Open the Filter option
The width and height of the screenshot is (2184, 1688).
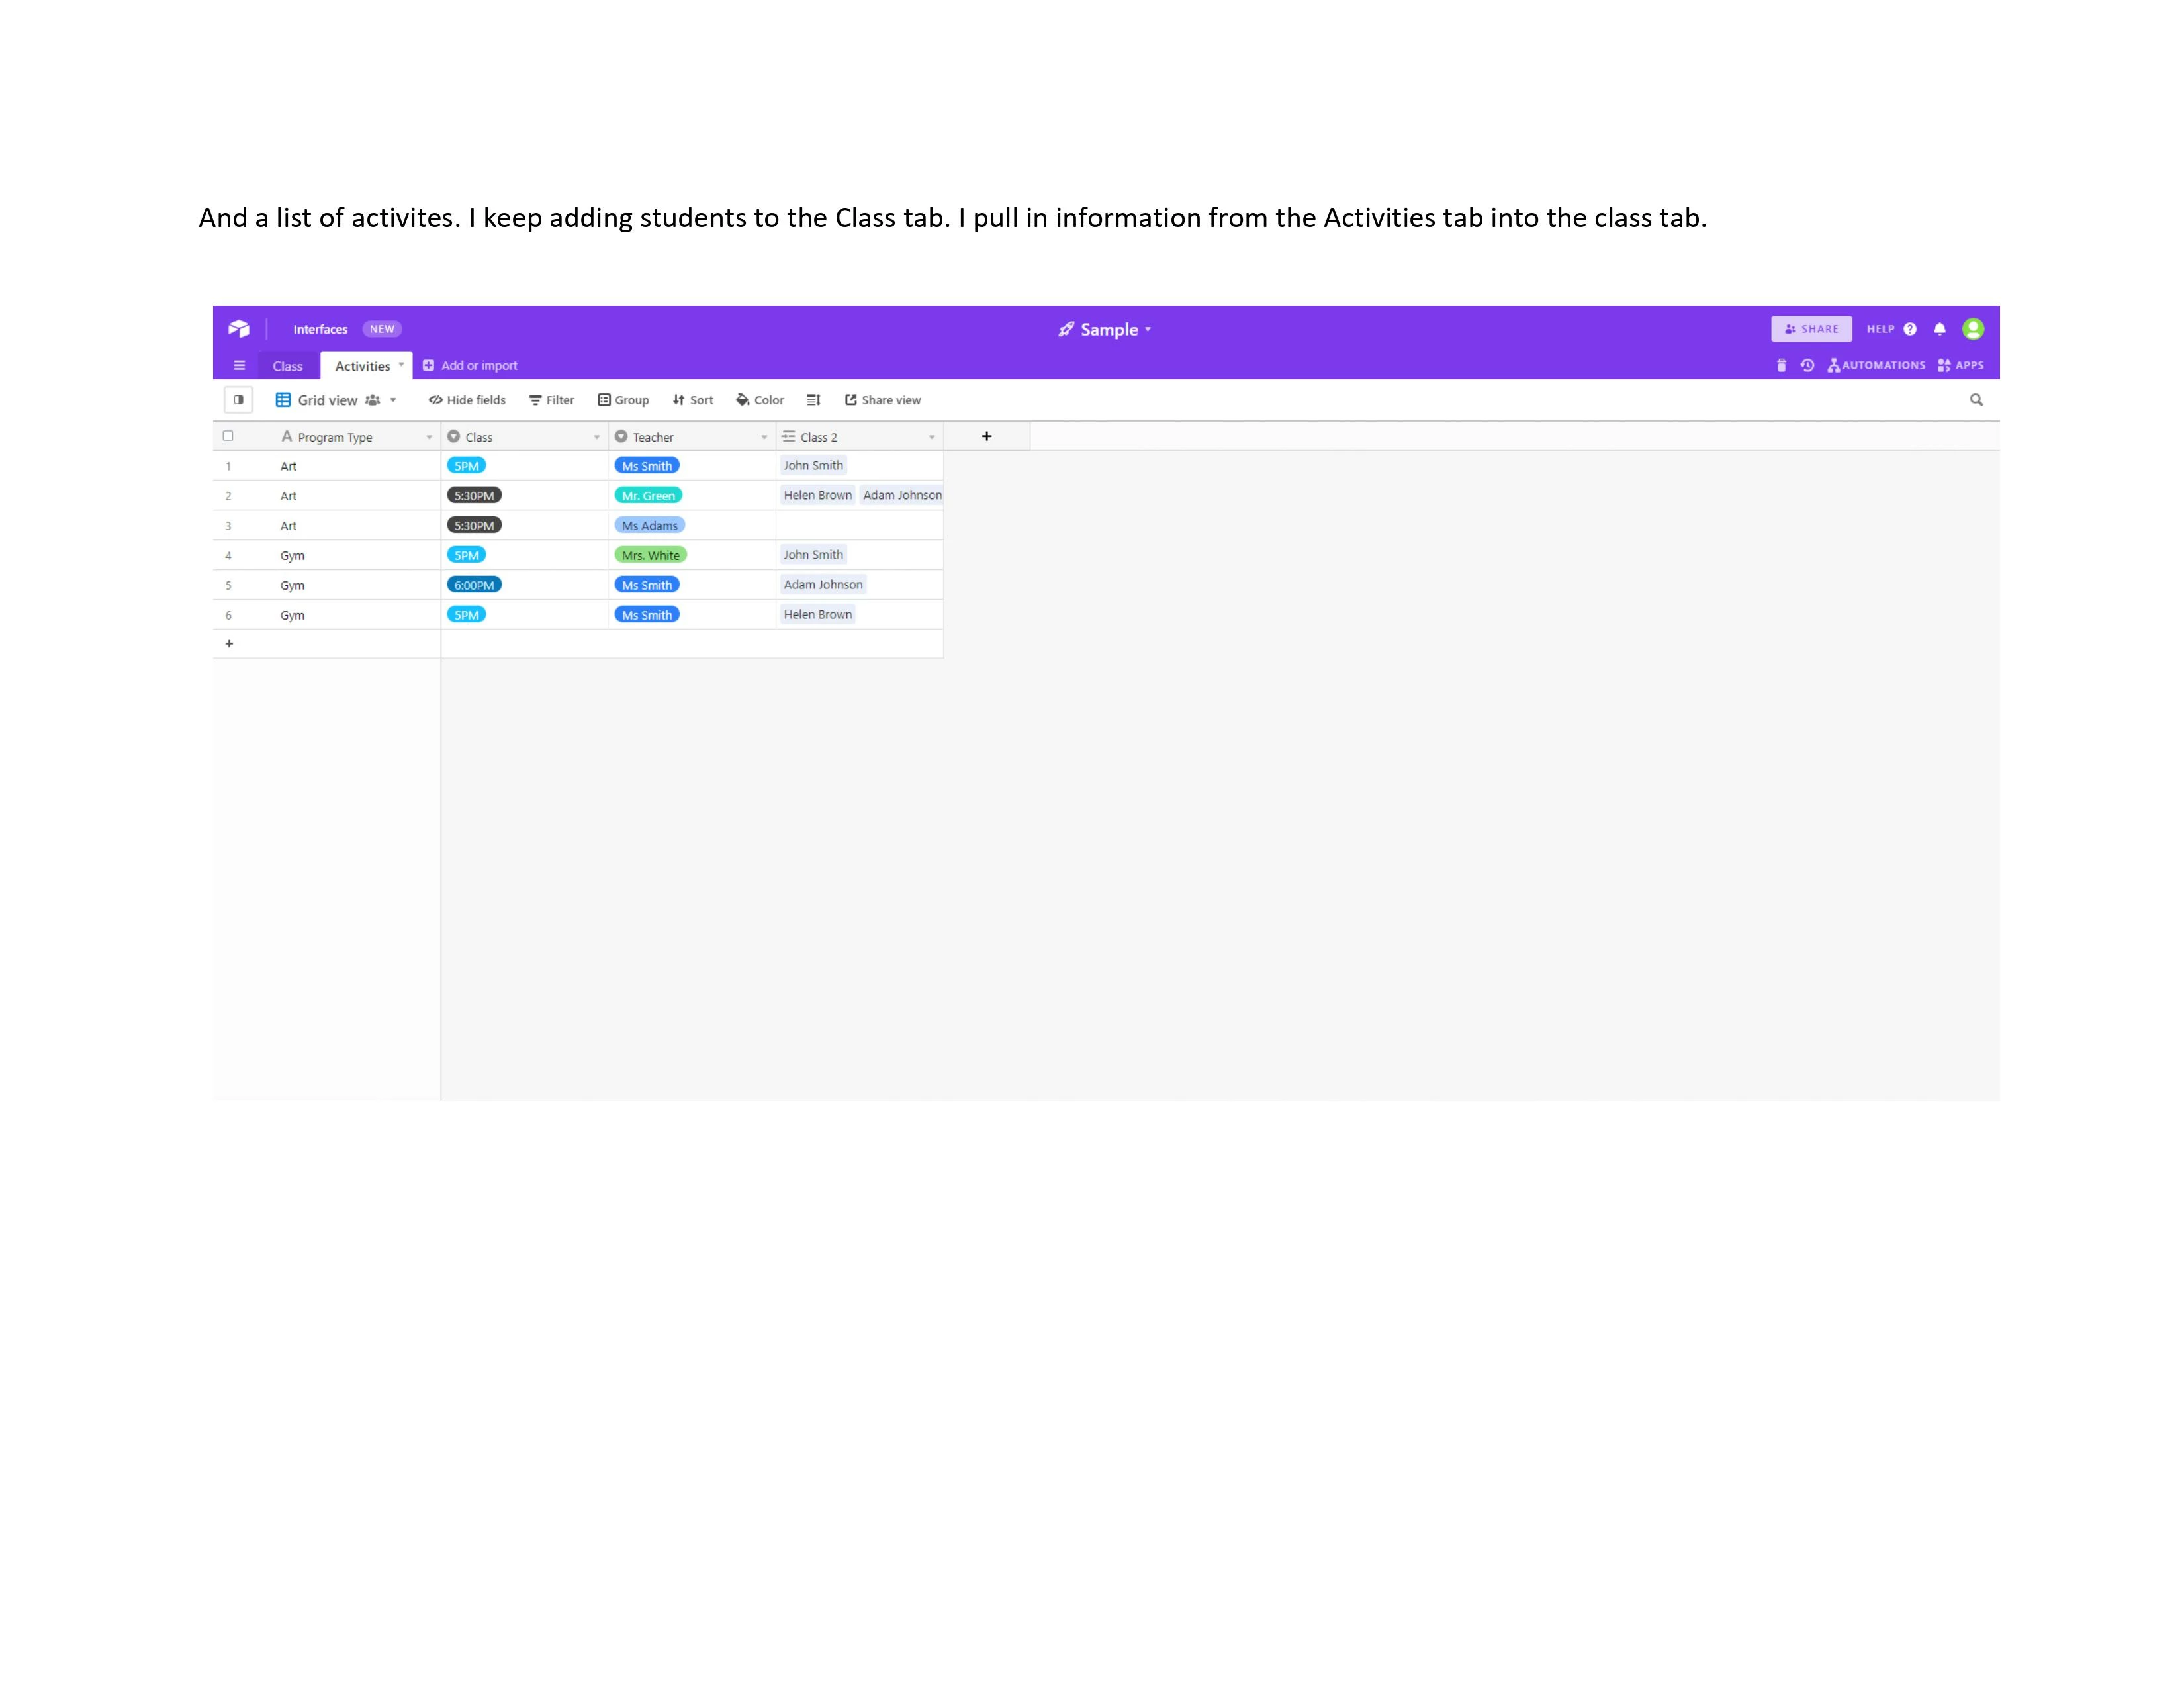click(551, 400)
